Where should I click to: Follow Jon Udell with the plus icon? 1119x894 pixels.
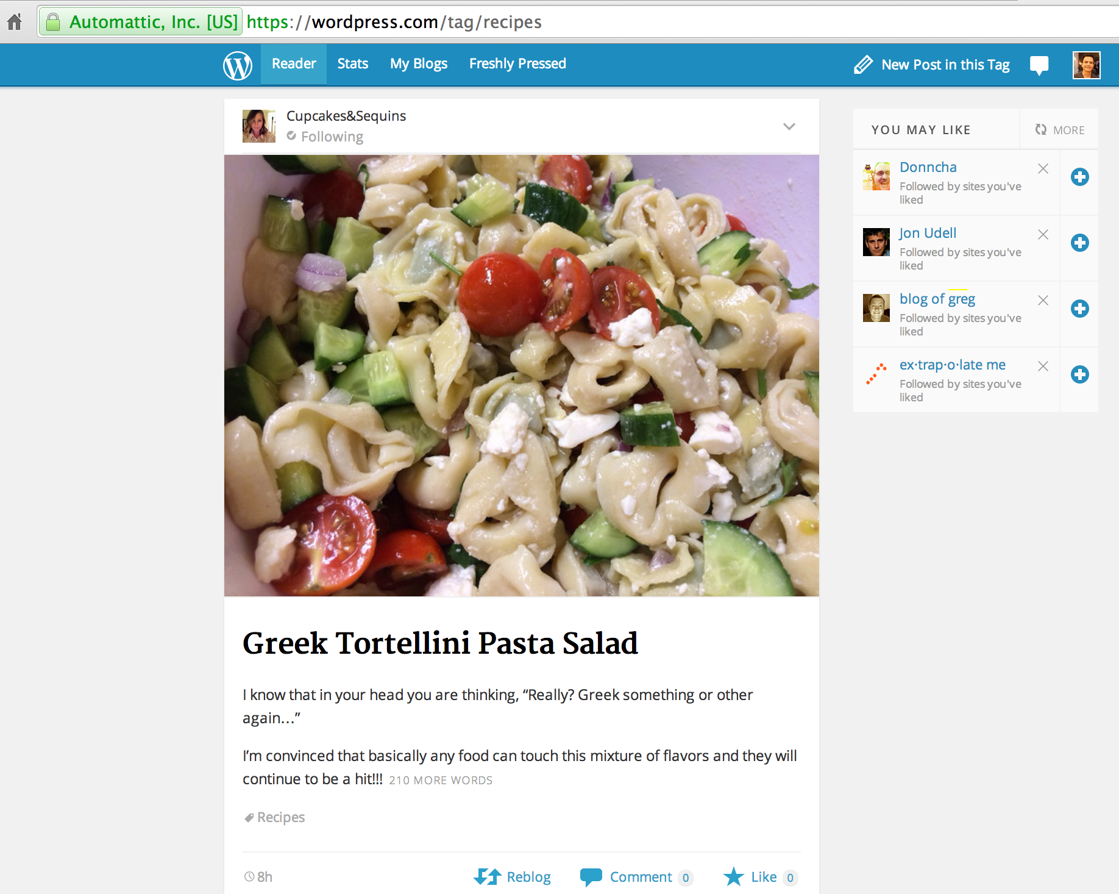click(1080, 243)
